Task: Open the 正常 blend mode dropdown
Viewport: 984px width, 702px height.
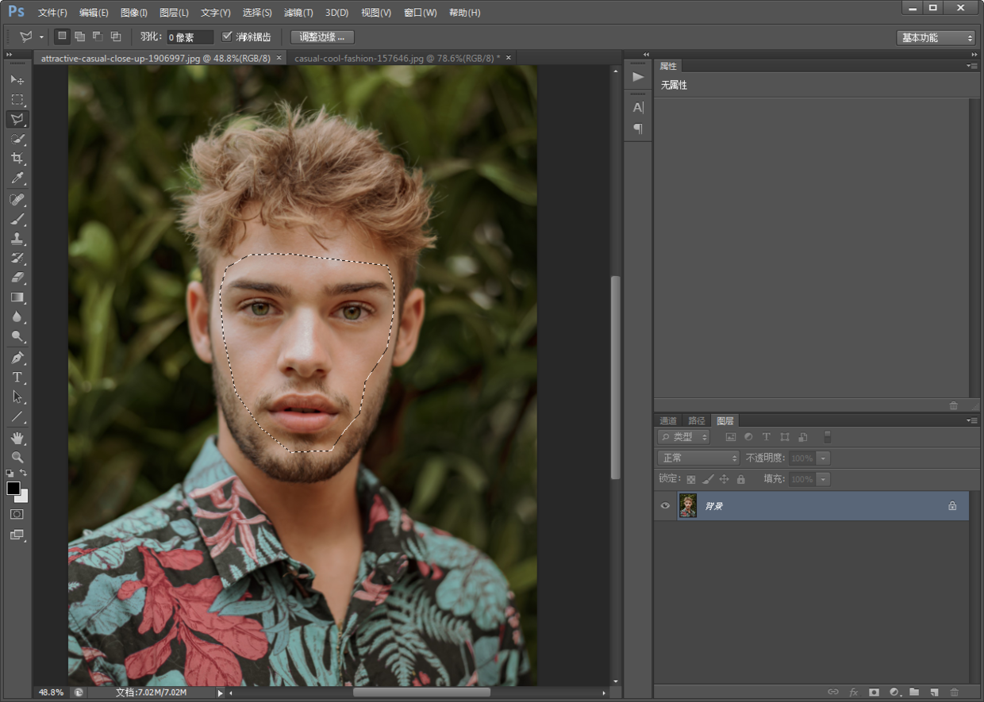Action: [x=698, y=458]
